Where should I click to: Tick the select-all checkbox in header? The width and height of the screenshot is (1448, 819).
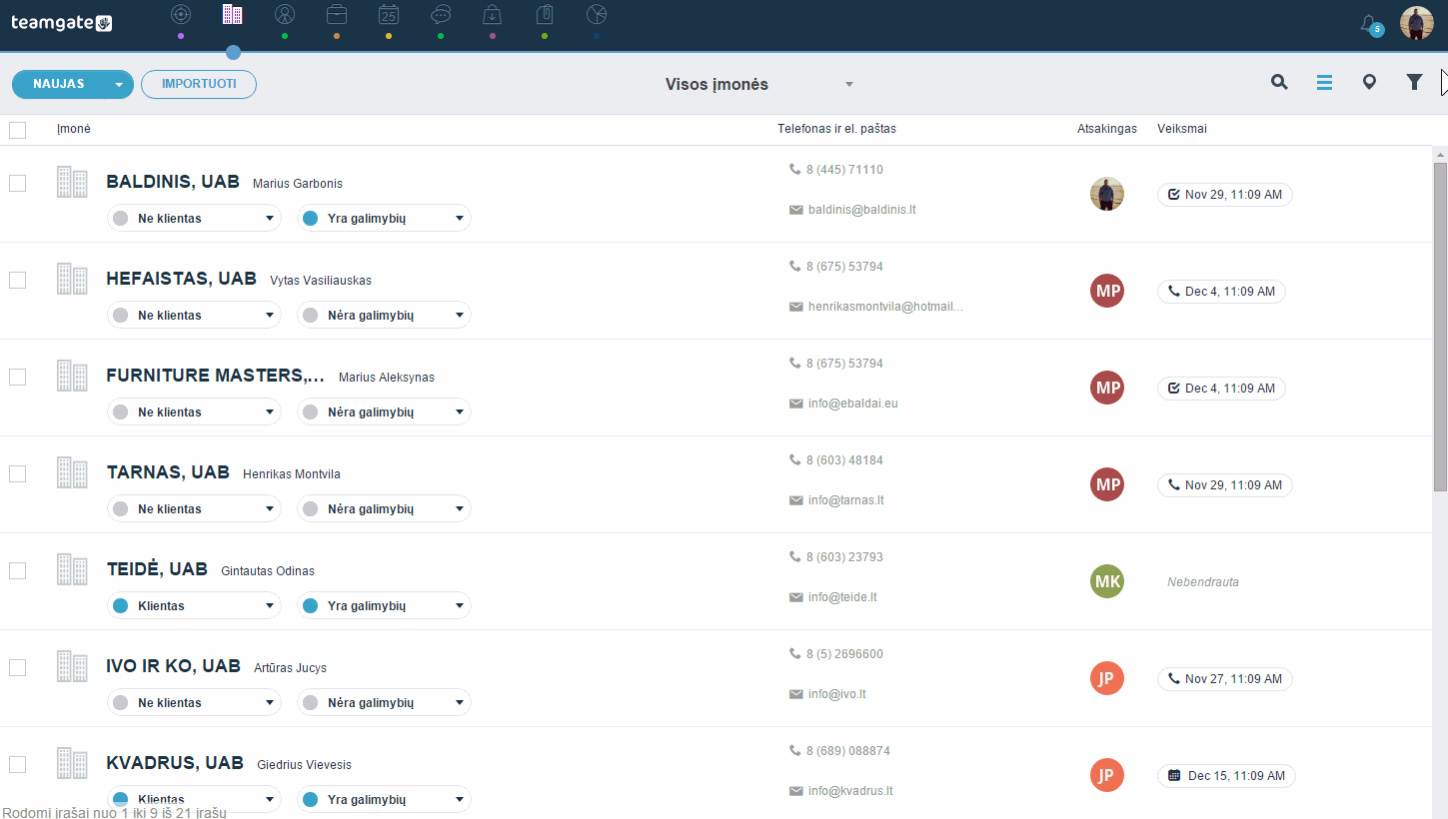tap(17, 130)
